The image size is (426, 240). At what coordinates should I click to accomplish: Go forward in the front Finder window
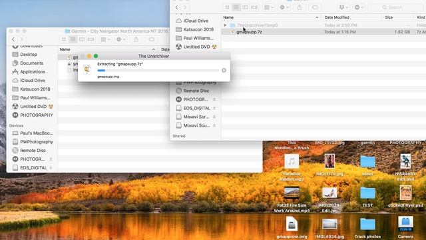[185, 7]
